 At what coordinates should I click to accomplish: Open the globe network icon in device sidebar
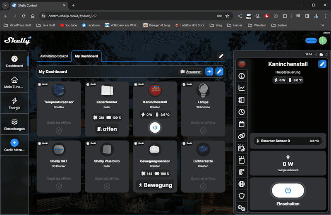point(242,184)
